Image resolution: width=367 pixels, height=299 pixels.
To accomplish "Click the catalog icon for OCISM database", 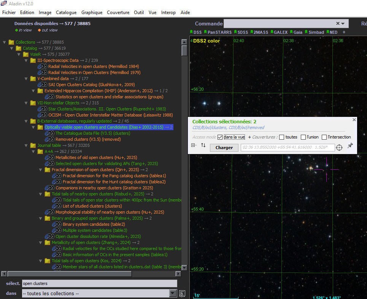I will 42,115.
